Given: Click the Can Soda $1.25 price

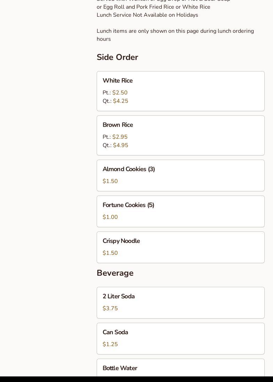Looking at the screenshot, I should [x=110, y=344].
